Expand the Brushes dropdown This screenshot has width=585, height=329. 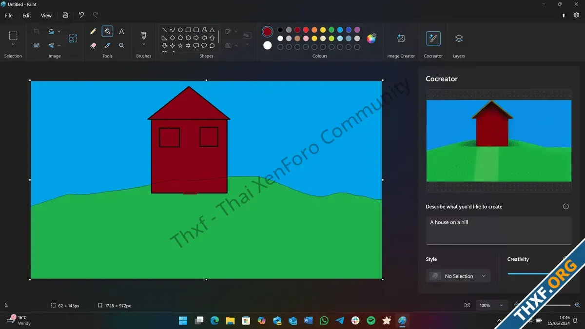[x=144, y=44]
